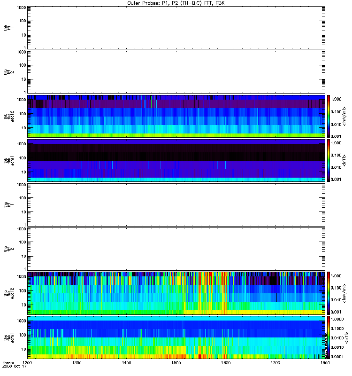Click the "100" y-axis label of thb fbk scm1 panel
This screenshot has width=352, height=376.
(x=23, y=158)
